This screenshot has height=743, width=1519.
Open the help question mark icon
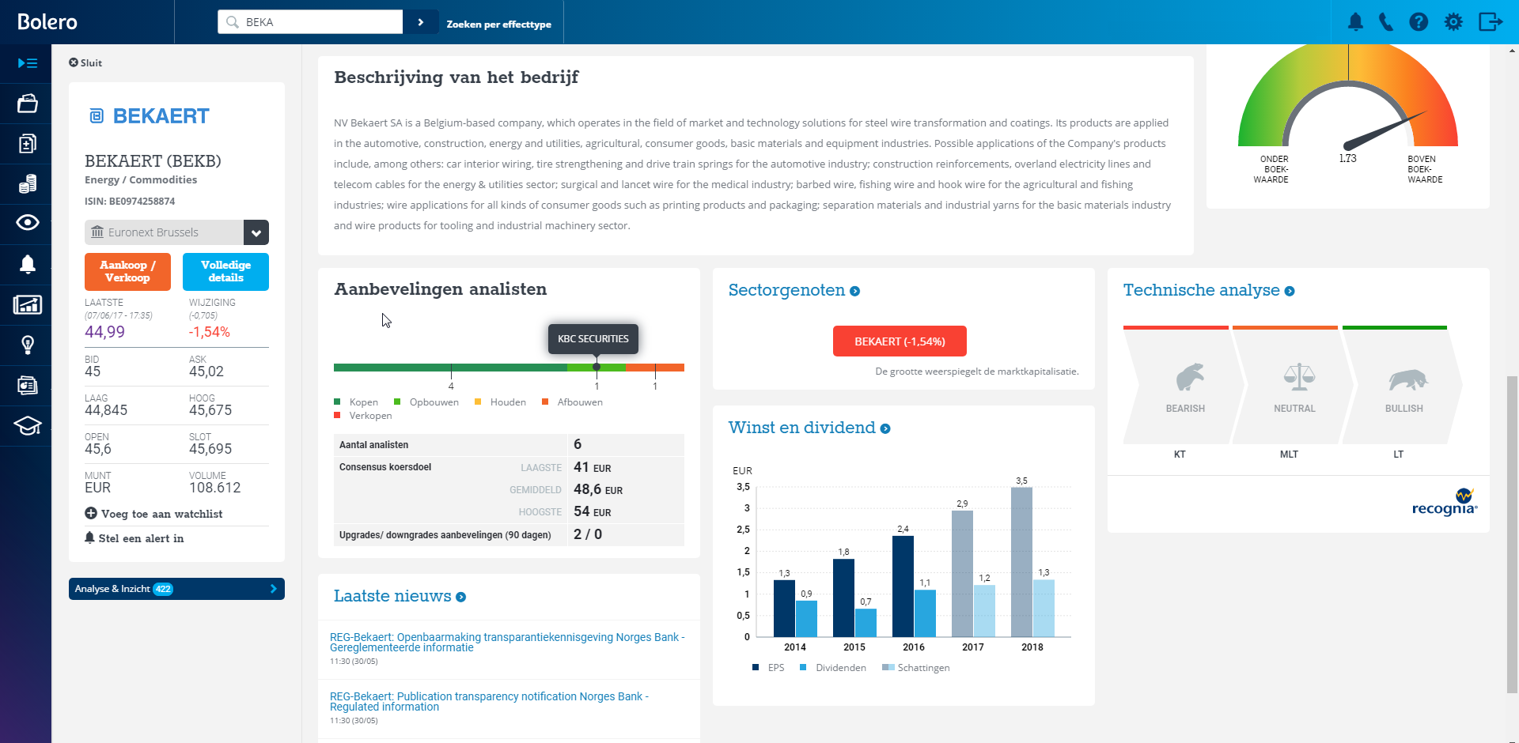pos(1419,22)
